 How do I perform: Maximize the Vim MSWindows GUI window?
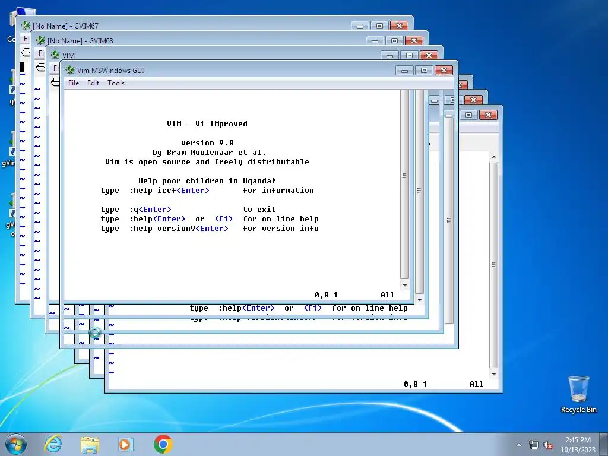[x=424, y=70]
